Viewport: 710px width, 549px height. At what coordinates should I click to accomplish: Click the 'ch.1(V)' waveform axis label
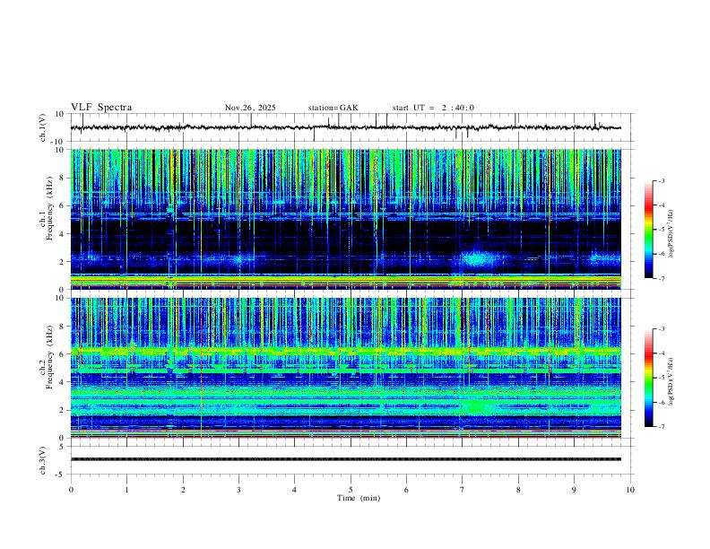tap(43, 127)
